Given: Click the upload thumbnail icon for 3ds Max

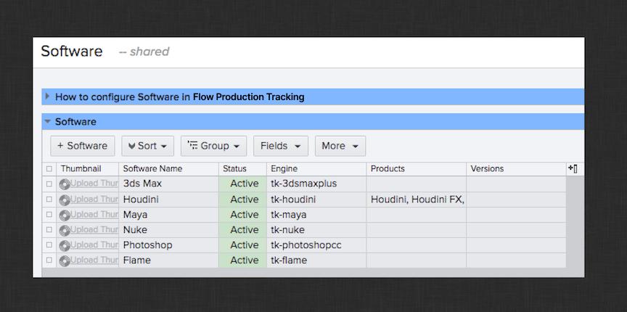Looking at the screenshot, I should (x=65, y=184).
